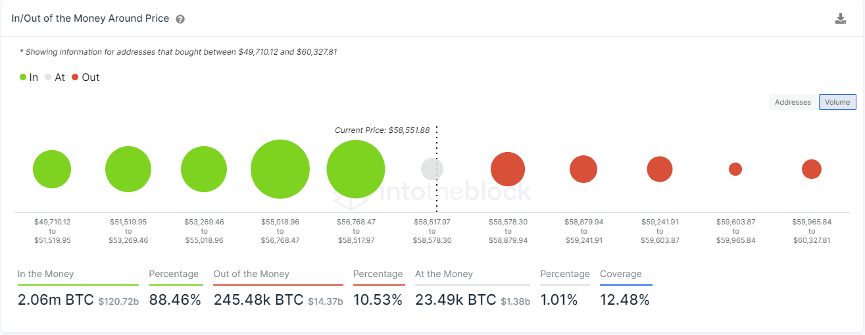Click the In the Money stat label

click(x=46, y=274)
